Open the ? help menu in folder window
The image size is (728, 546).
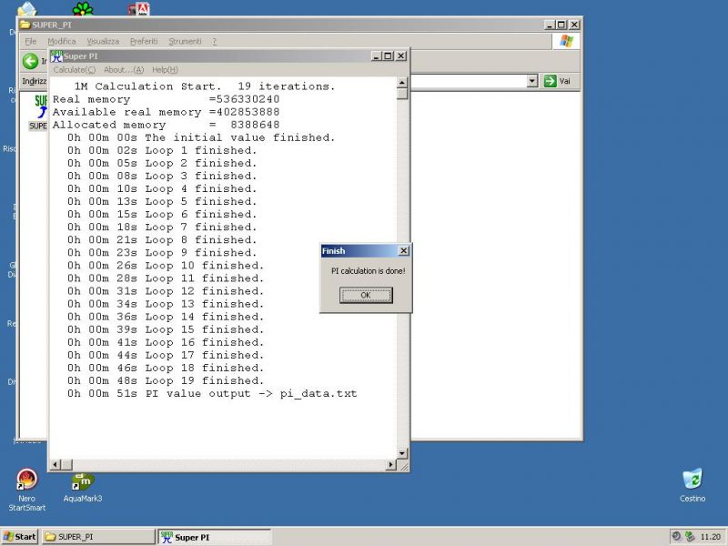pyautogui.click(x=215, y=41)
